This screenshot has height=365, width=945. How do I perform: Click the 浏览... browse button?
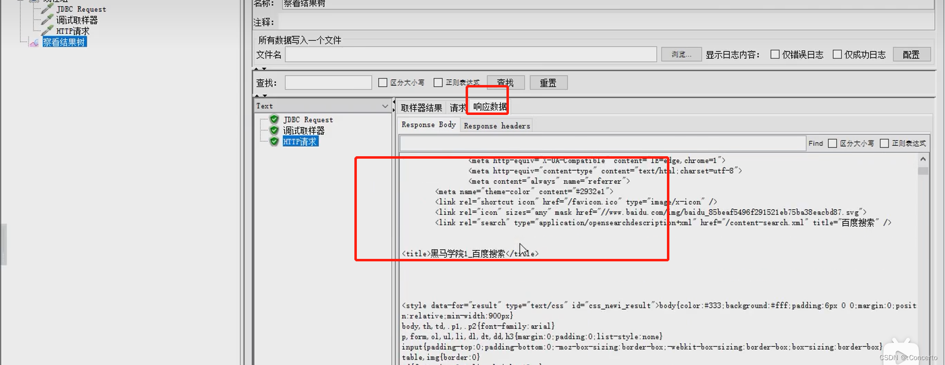tap(681, 55)
